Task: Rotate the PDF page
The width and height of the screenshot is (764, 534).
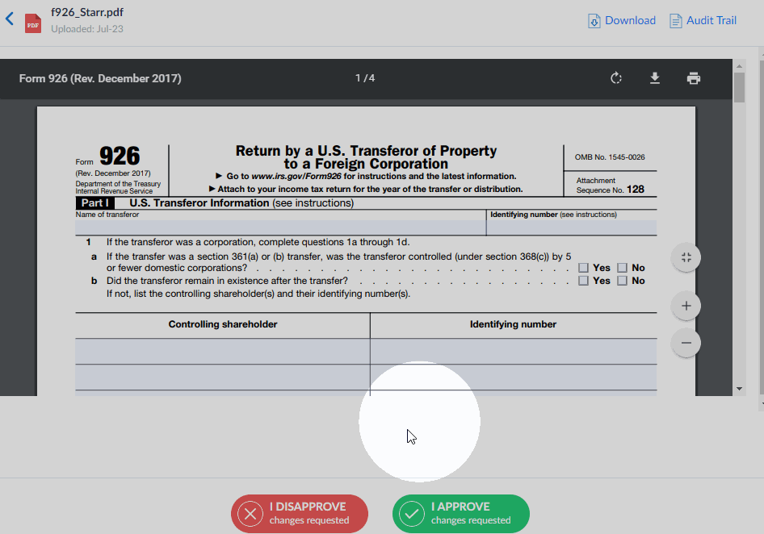Action: [x=616, y=78]
